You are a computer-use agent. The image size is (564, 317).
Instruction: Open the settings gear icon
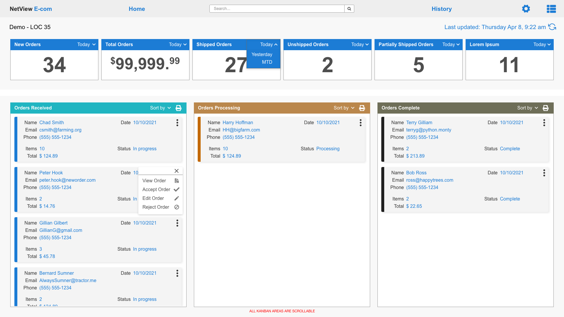pos(526,9)
